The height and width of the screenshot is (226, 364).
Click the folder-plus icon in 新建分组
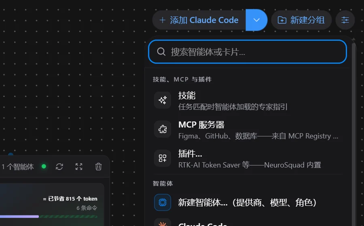282,20
